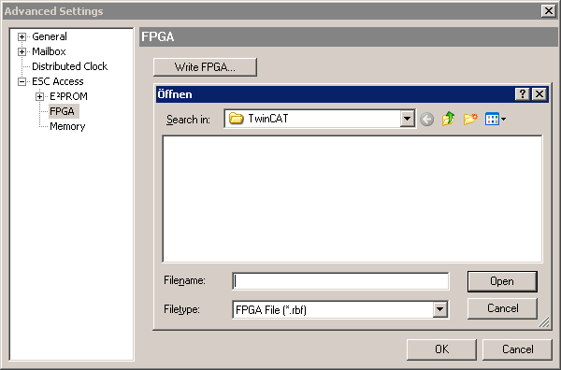Screen dimensions: 561x370
Task: Confirm Advanced Settings with OK
Action: (x=441, y=349)
